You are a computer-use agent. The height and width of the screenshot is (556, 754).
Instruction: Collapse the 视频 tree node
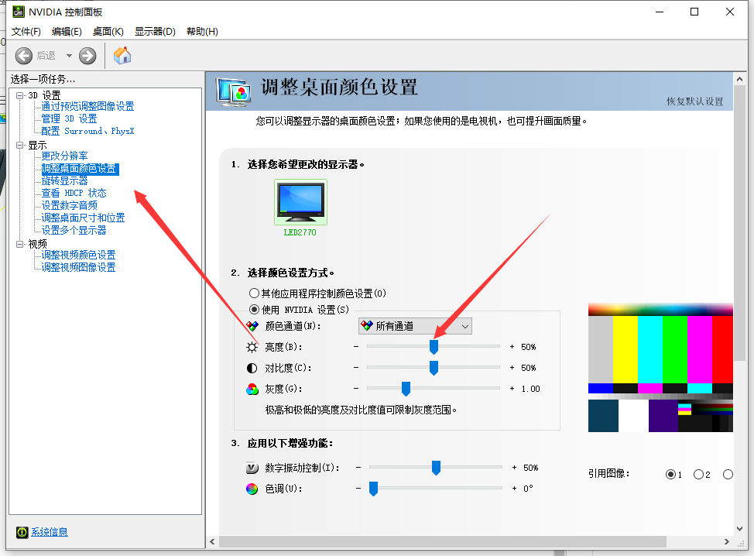tap(20, 244)
